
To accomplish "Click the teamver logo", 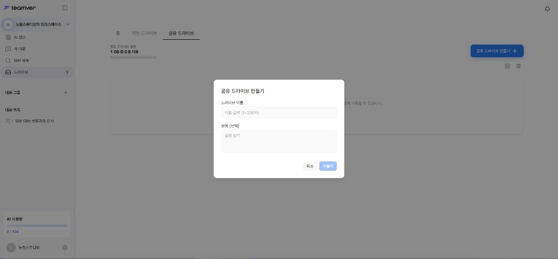I will click(x=20, y=8).
